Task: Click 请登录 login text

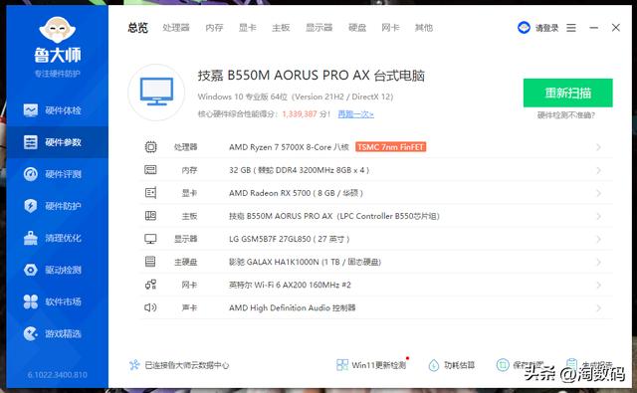Action: [x=546, y=28]
